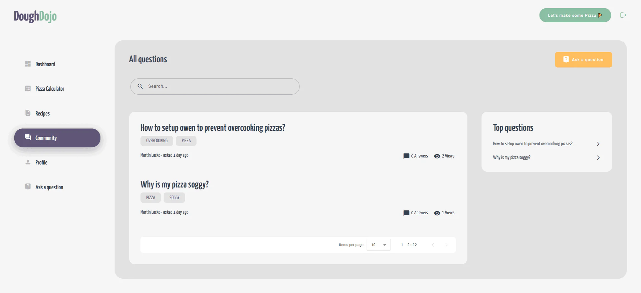Click the search magnifier icon
This screenshot has height=293, width=641.
pos(140,86)
